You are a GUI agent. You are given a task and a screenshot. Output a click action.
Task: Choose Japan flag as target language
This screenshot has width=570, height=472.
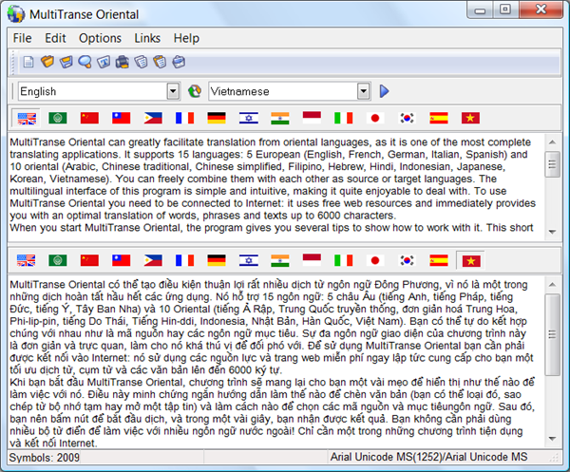pos(375,260)
